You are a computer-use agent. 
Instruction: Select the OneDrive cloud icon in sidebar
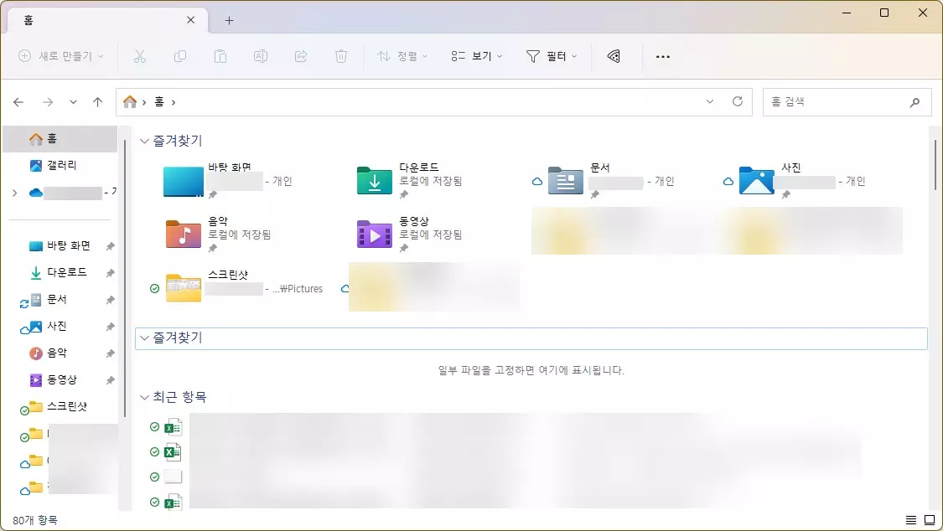pyautogui.click(x=35, y=193)
